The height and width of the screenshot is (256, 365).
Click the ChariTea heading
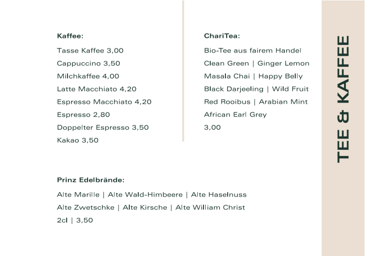coord(222,36)
